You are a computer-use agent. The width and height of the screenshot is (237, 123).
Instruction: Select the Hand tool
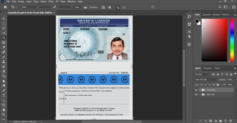point(4,110)
